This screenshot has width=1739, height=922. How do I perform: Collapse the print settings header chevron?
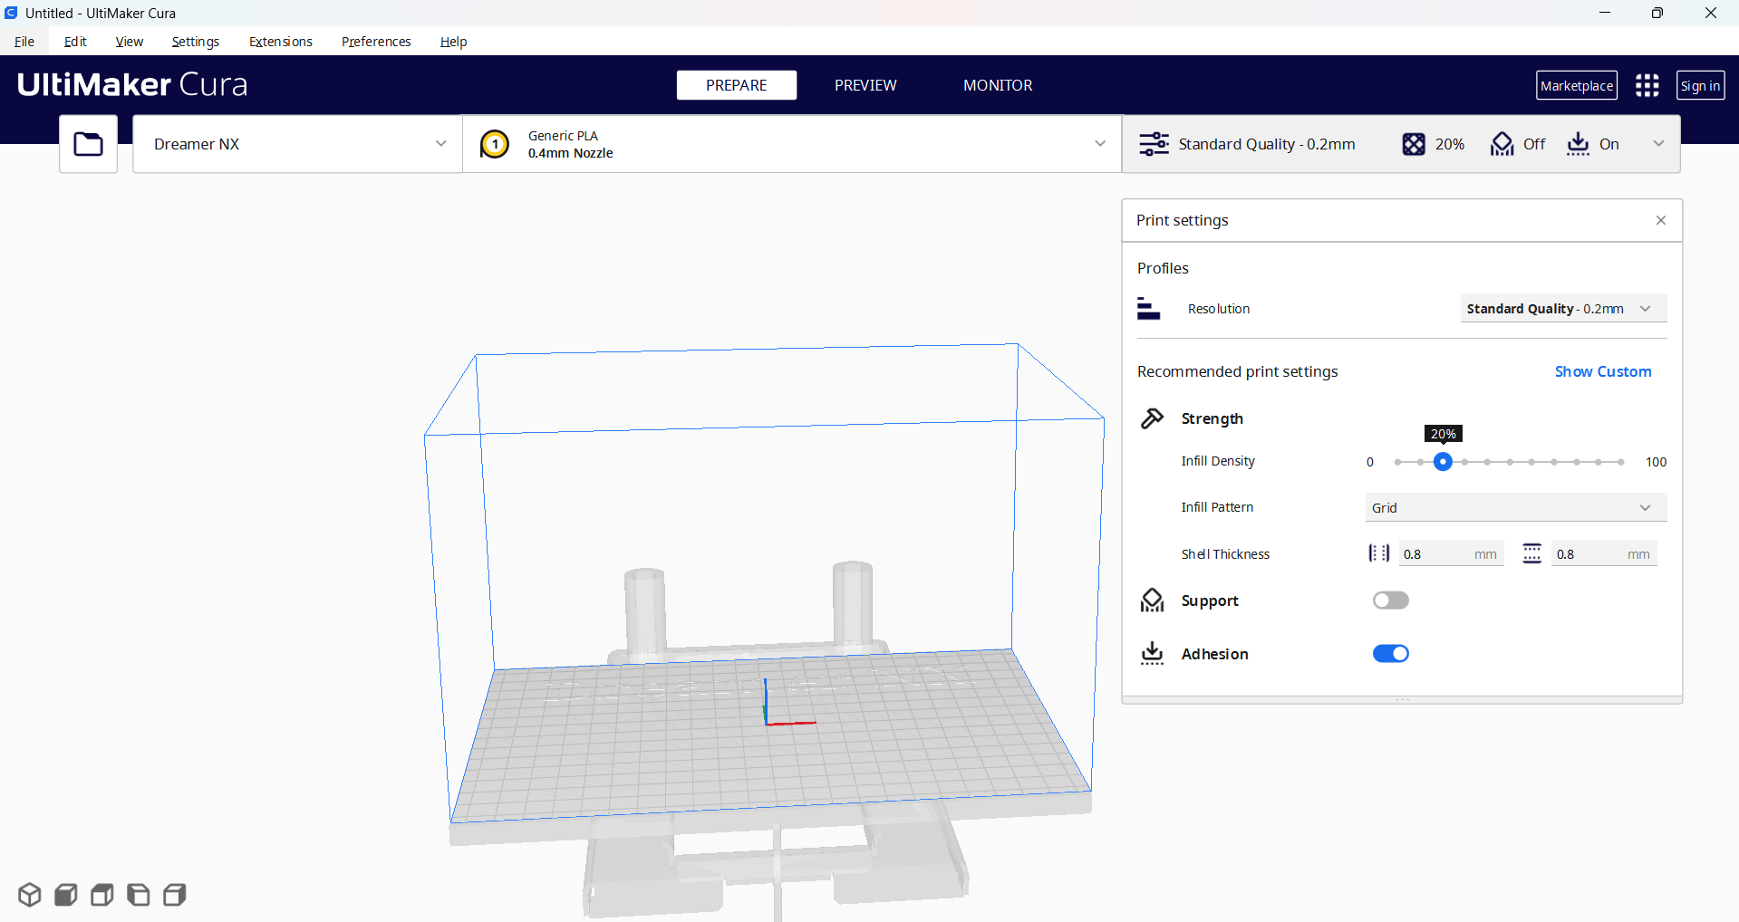pos(1658,144)
